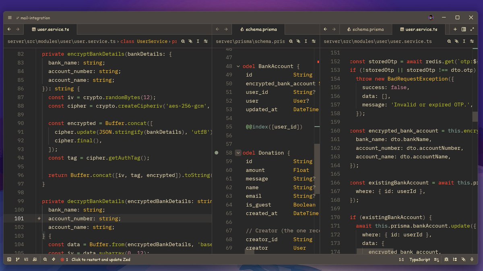
Task: Select user.service.ts tab in right pane
Action: click(x=419, y=29)
